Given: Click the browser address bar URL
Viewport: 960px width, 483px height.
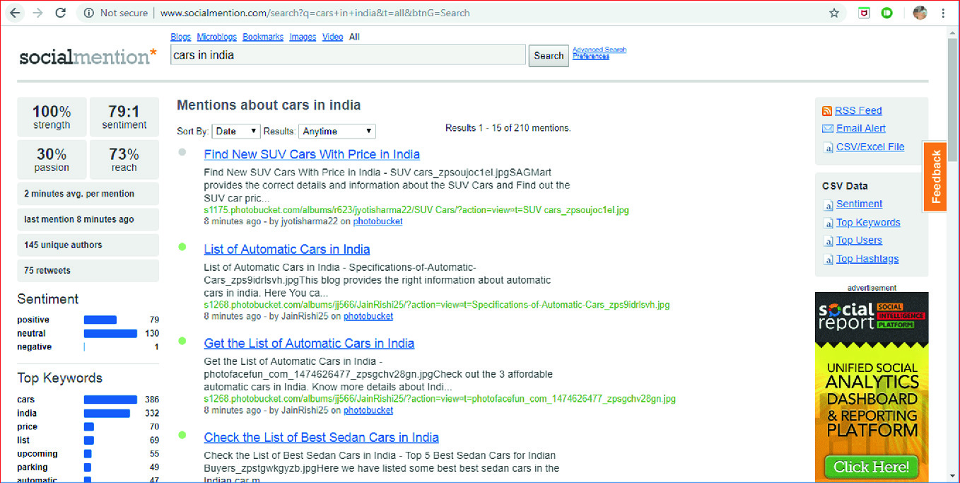Looking at the screenshot, I should coord(315,13).
